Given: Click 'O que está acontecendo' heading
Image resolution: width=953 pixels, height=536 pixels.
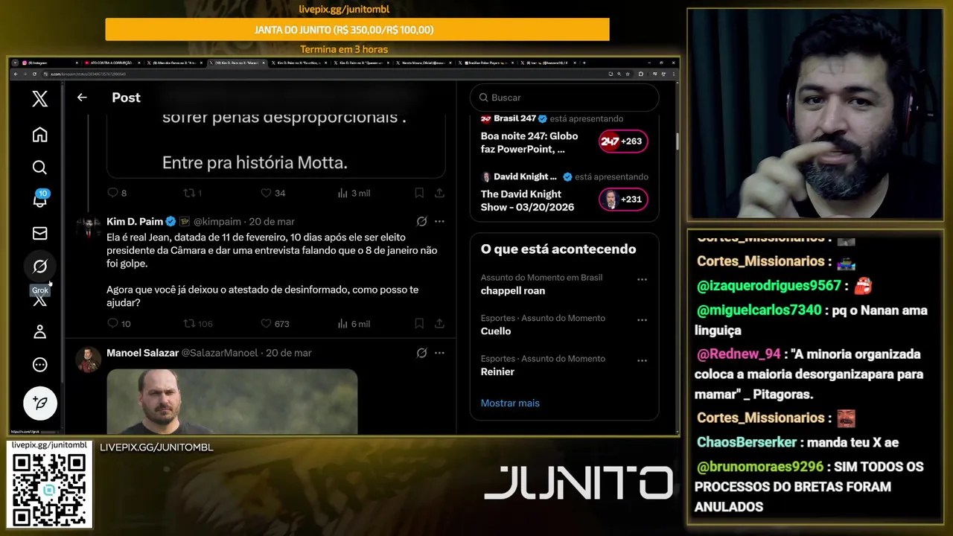Looking at the screenshot, I should (x=558, y=249).
